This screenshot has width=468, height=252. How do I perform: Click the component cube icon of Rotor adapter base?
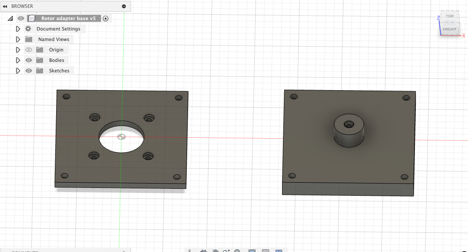click(x=31, y=19)
